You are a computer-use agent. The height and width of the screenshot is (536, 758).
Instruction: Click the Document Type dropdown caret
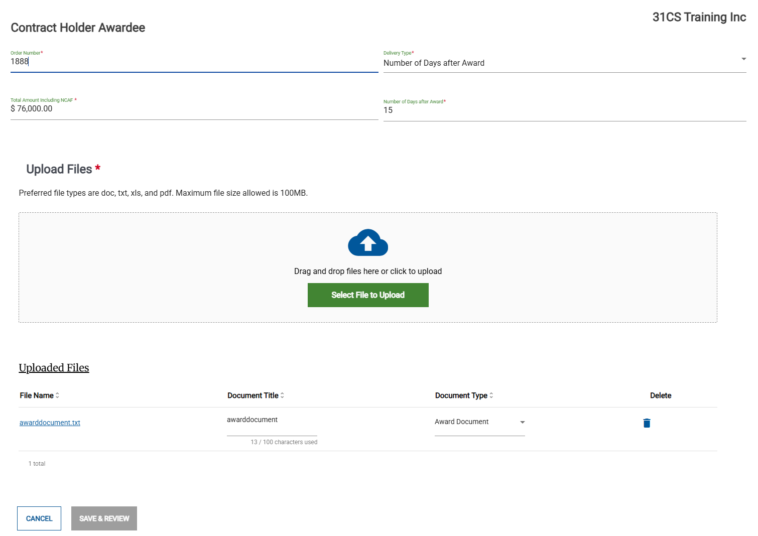[x=522, y=423]
